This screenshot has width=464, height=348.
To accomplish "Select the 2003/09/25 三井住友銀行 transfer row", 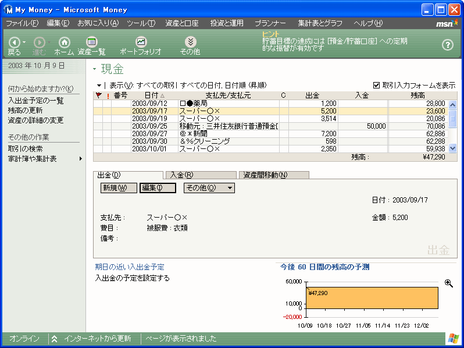I will point(270,126).
